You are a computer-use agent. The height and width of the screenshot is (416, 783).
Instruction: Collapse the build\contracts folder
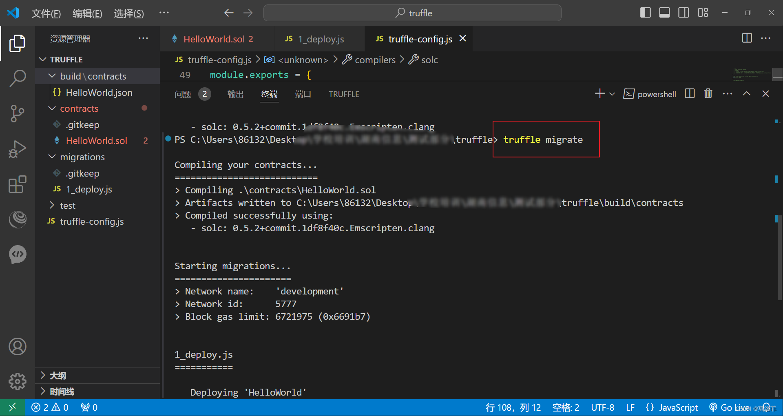[x=98, y=76]
